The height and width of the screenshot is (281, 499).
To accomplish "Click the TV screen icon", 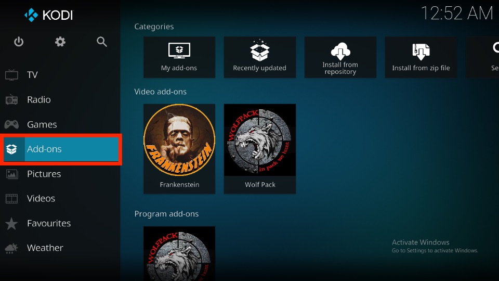I will (11, 75).
